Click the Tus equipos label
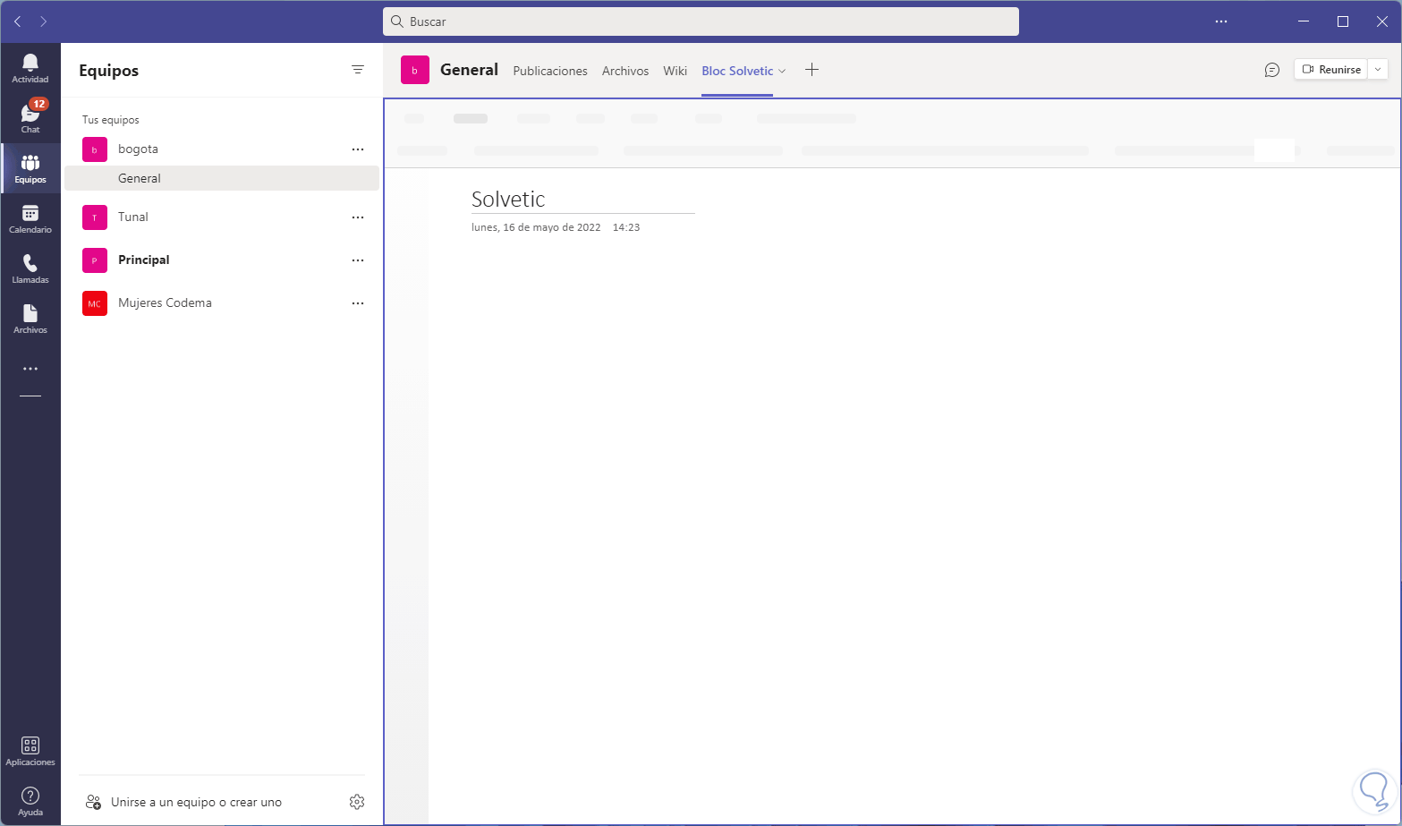 pyautogui.click(x=111, y=120)
